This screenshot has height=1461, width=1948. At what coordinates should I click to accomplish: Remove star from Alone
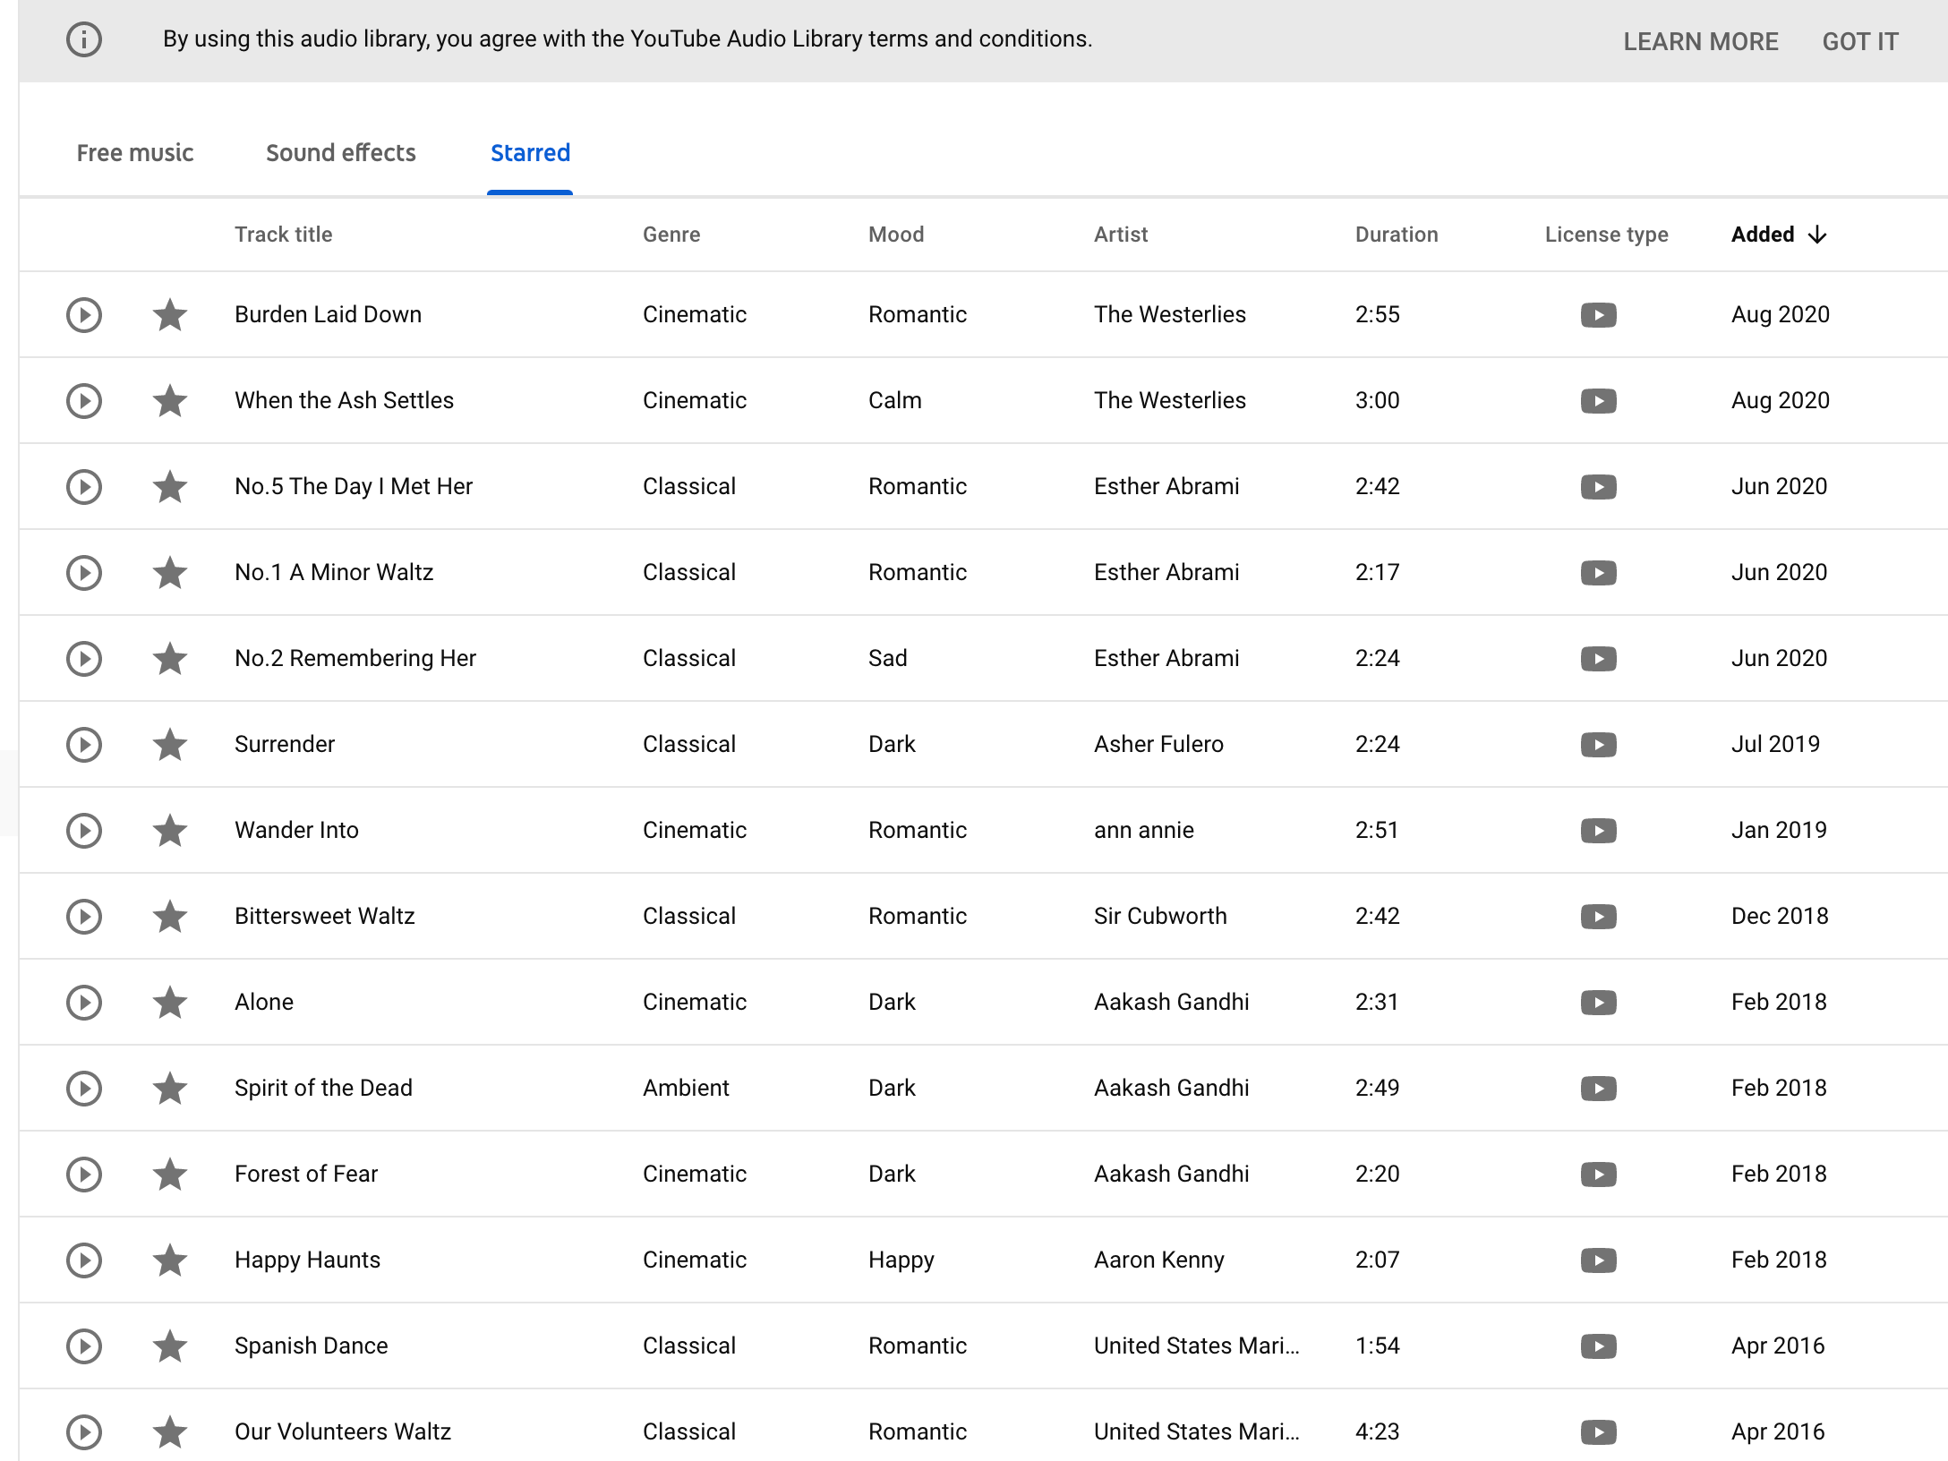click(x=170, y=1002)
